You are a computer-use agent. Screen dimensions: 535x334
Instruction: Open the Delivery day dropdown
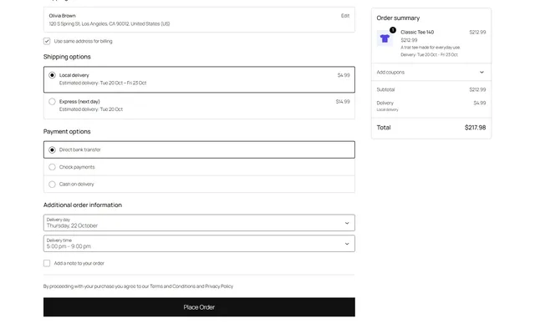[x=199, y=223]
